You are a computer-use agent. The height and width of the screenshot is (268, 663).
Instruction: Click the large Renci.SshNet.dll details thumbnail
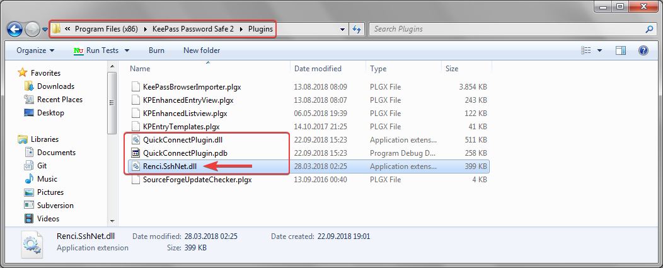[32, 245]
